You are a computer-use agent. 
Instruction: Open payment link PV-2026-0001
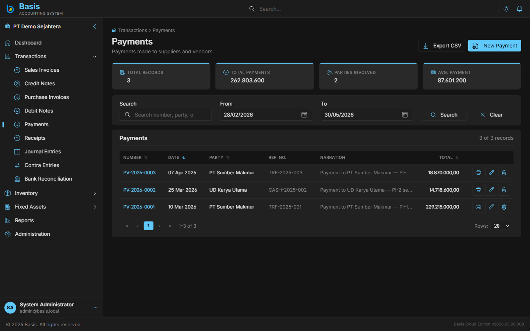(139, 207)
